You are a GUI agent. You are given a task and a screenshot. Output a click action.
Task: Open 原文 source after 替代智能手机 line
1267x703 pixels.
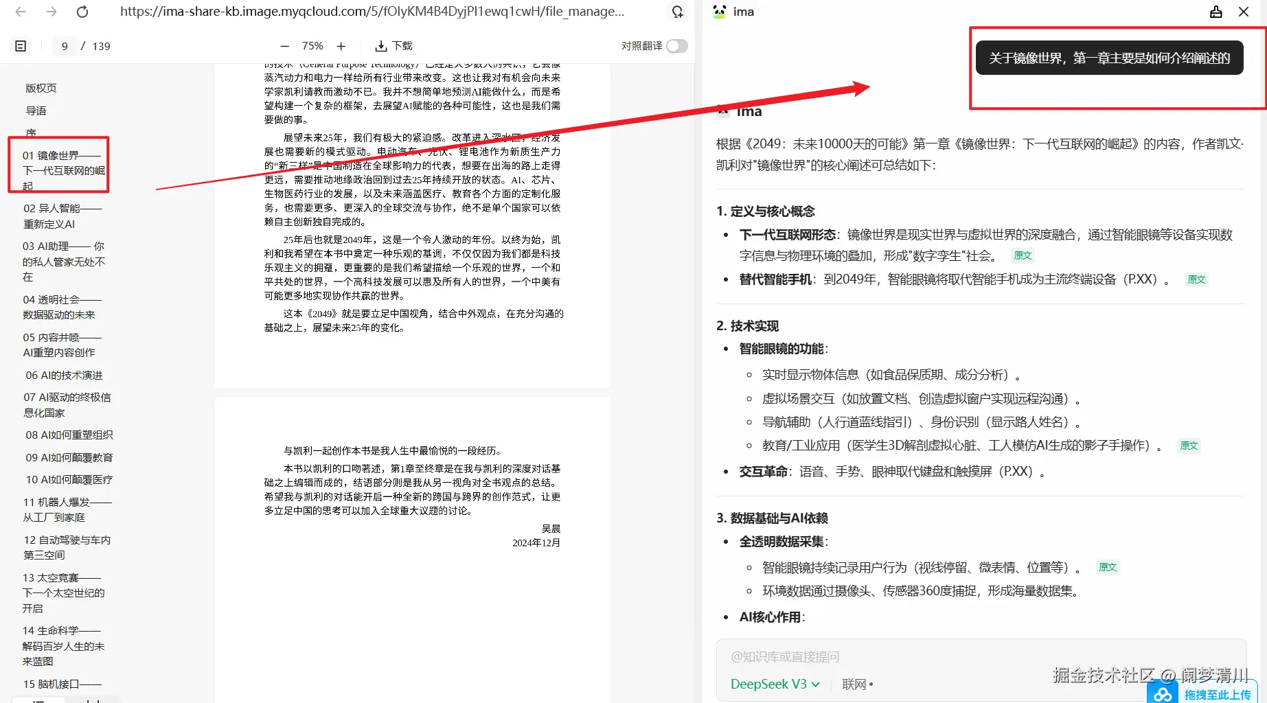point(1196,279)
